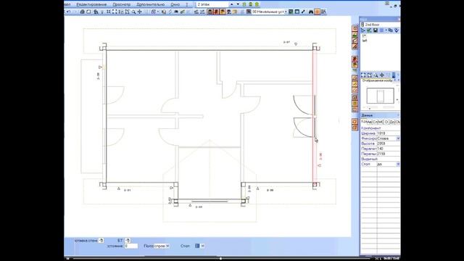Pause the video playback
The image size is (464, 261).
[67, 259]
